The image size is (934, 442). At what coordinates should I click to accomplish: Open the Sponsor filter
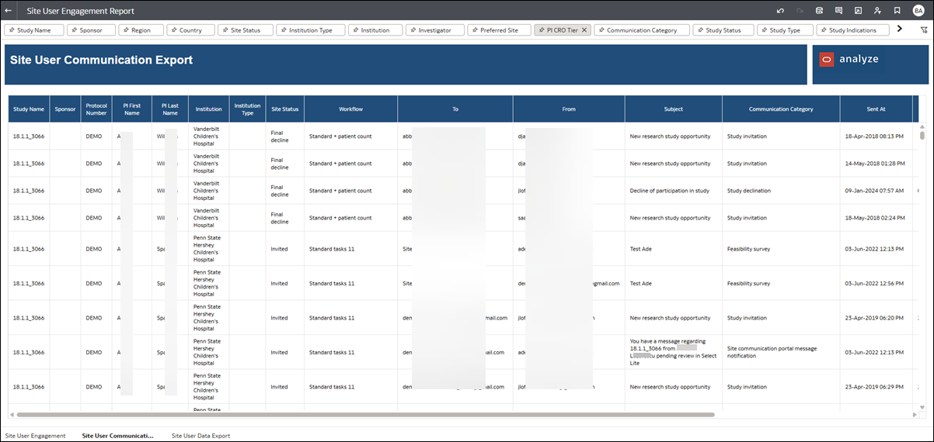tap(91, 30)
